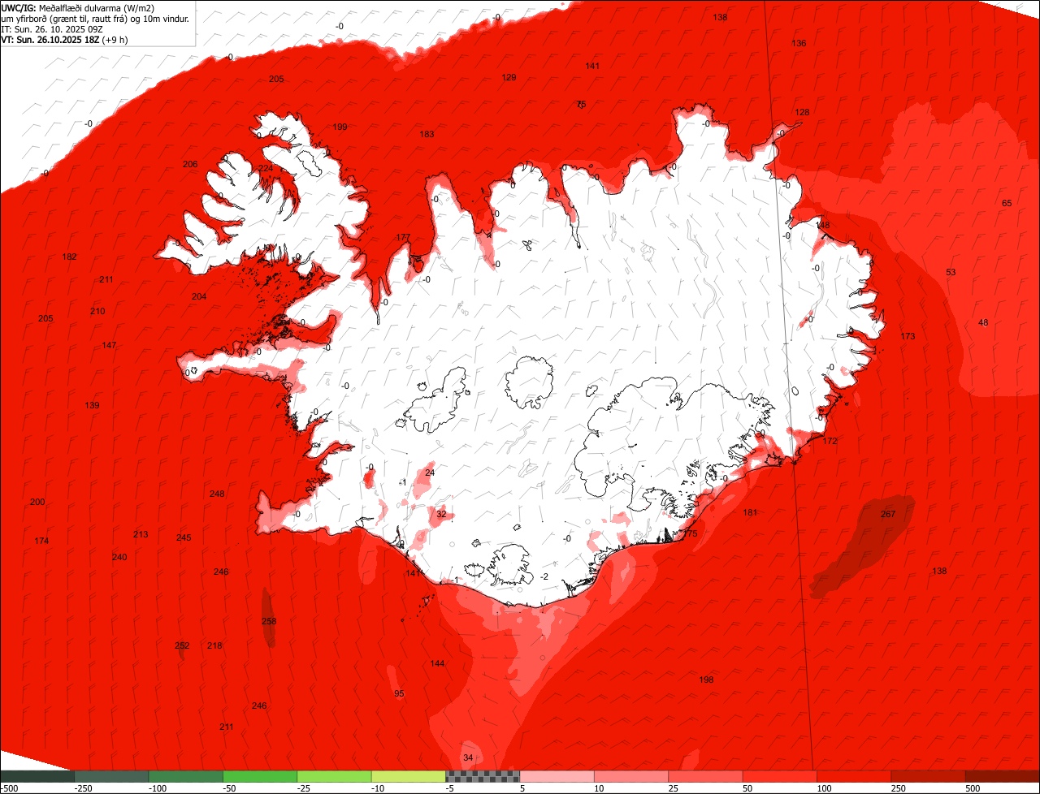1040x794 pixels.
Task: Click the map value '128' in the northeast
Action: [802, 113]
